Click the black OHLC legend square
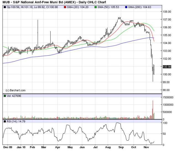177x155 pixels. click(x=4, y=7)
